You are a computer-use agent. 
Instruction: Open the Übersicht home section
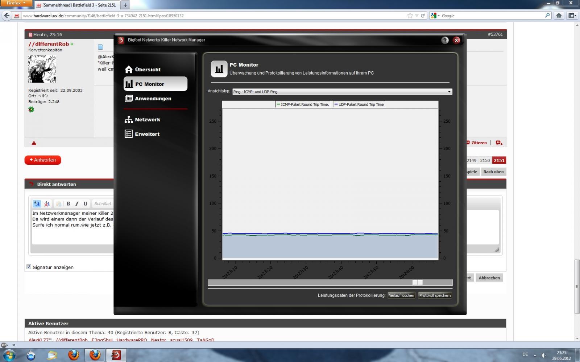click(143, 70)
